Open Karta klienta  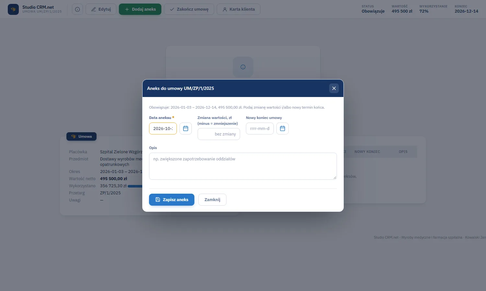coord(238,9)
